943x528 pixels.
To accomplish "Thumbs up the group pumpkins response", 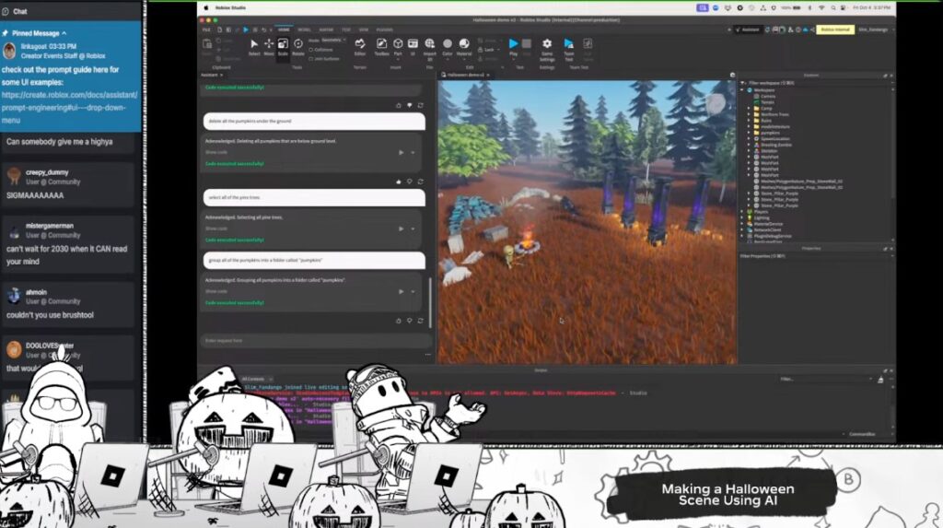I will click(x=398, y=321).
